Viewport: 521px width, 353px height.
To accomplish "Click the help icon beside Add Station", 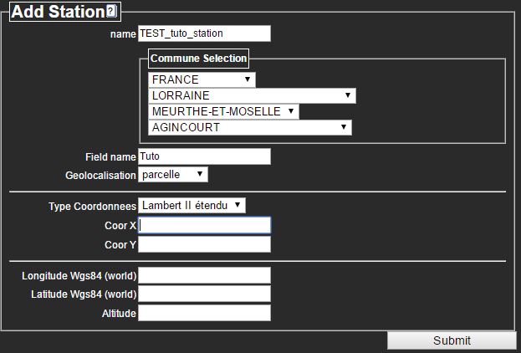I will [x=112, y=12].
